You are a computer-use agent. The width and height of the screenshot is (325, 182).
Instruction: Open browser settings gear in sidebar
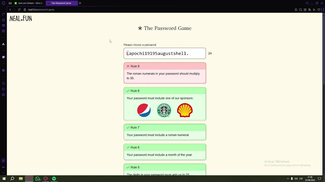pyautogui.click(x=3, y=95)
